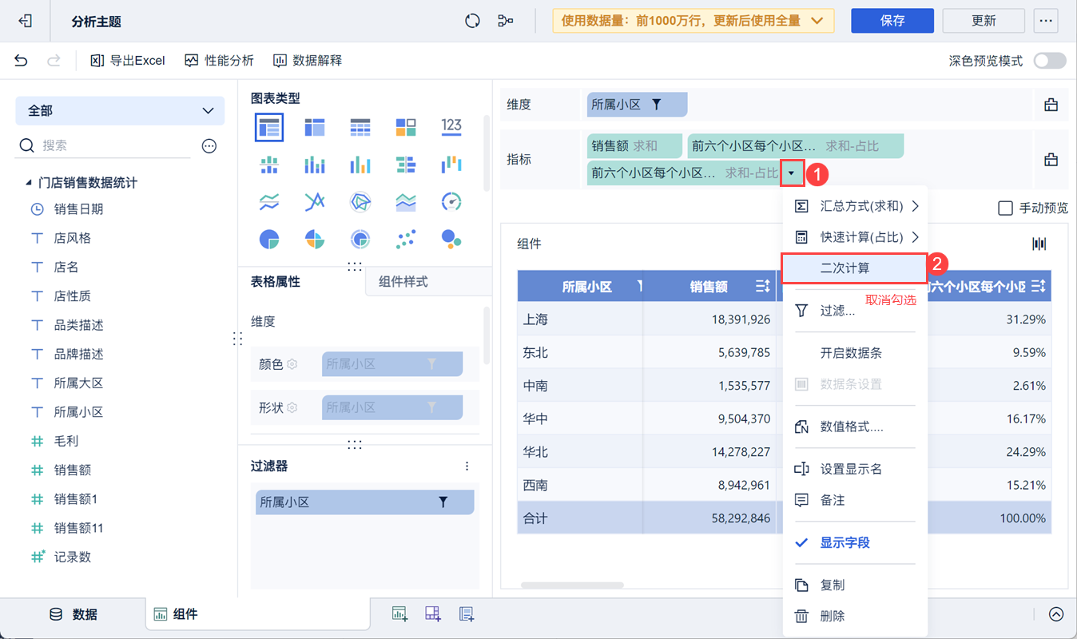Open 数值格式.... menu entry
1077x639 pixels.
click(x=855, y=427)
